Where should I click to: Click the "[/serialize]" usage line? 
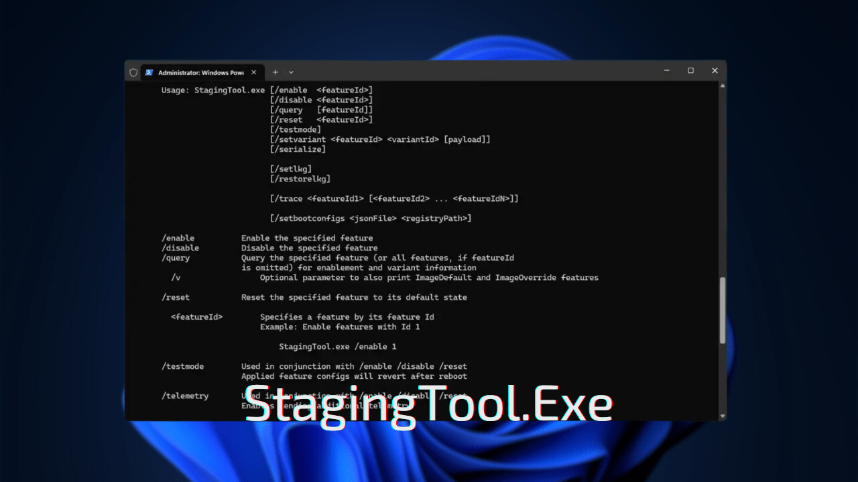point(298,149)
